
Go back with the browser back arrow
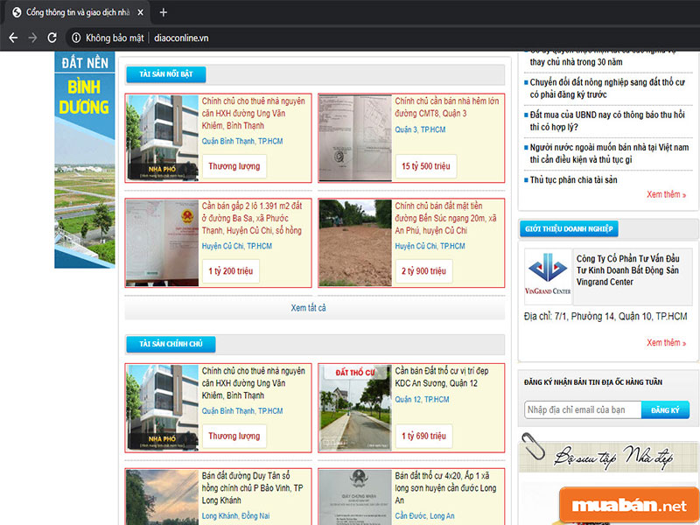coord(13,38)
